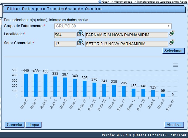Click the value label 367

pos(65,75)
